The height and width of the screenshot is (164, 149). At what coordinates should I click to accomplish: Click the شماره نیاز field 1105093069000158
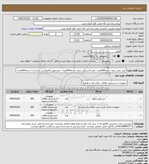tap(106, 18)
